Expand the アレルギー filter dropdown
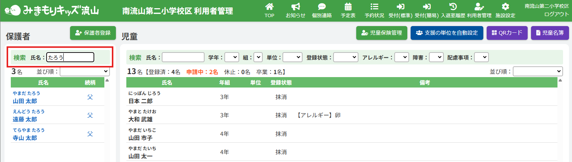The height and width of the screenshot is (162, 572). point(401,57)
